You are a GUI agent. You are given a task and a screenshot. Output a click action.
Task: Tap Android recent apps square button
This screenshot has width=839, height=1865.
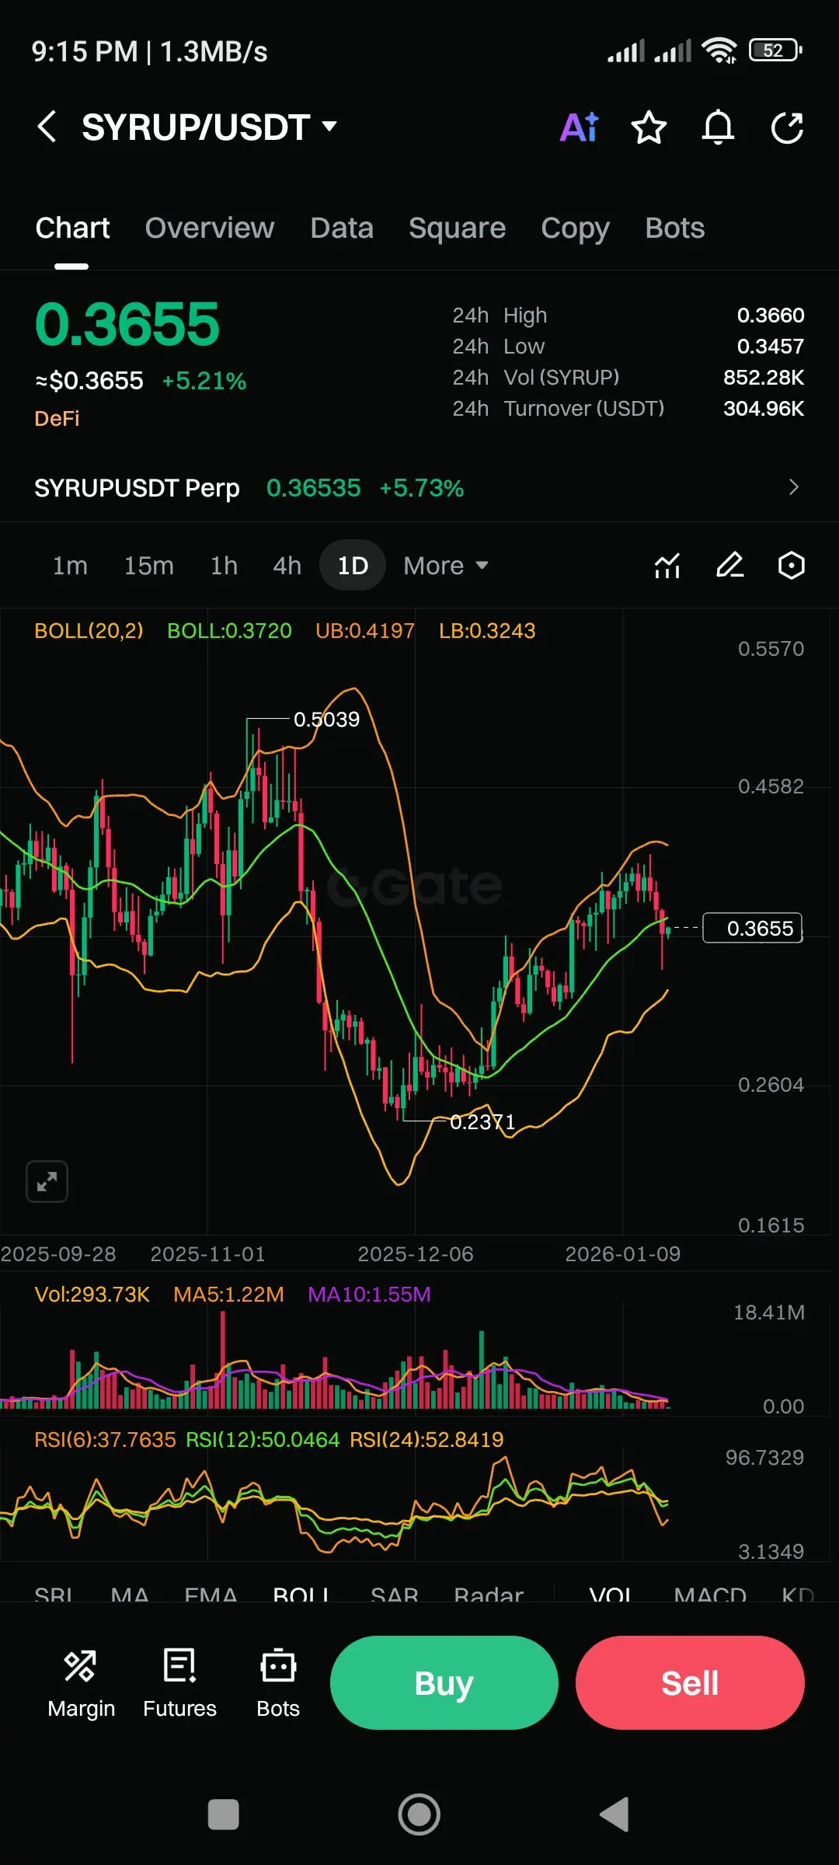224,1814
